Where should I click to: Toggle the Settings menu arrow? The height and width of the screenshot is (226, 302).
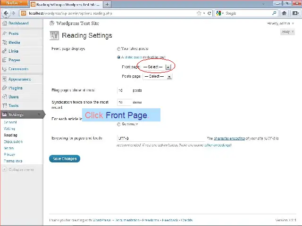click(39, 114)
